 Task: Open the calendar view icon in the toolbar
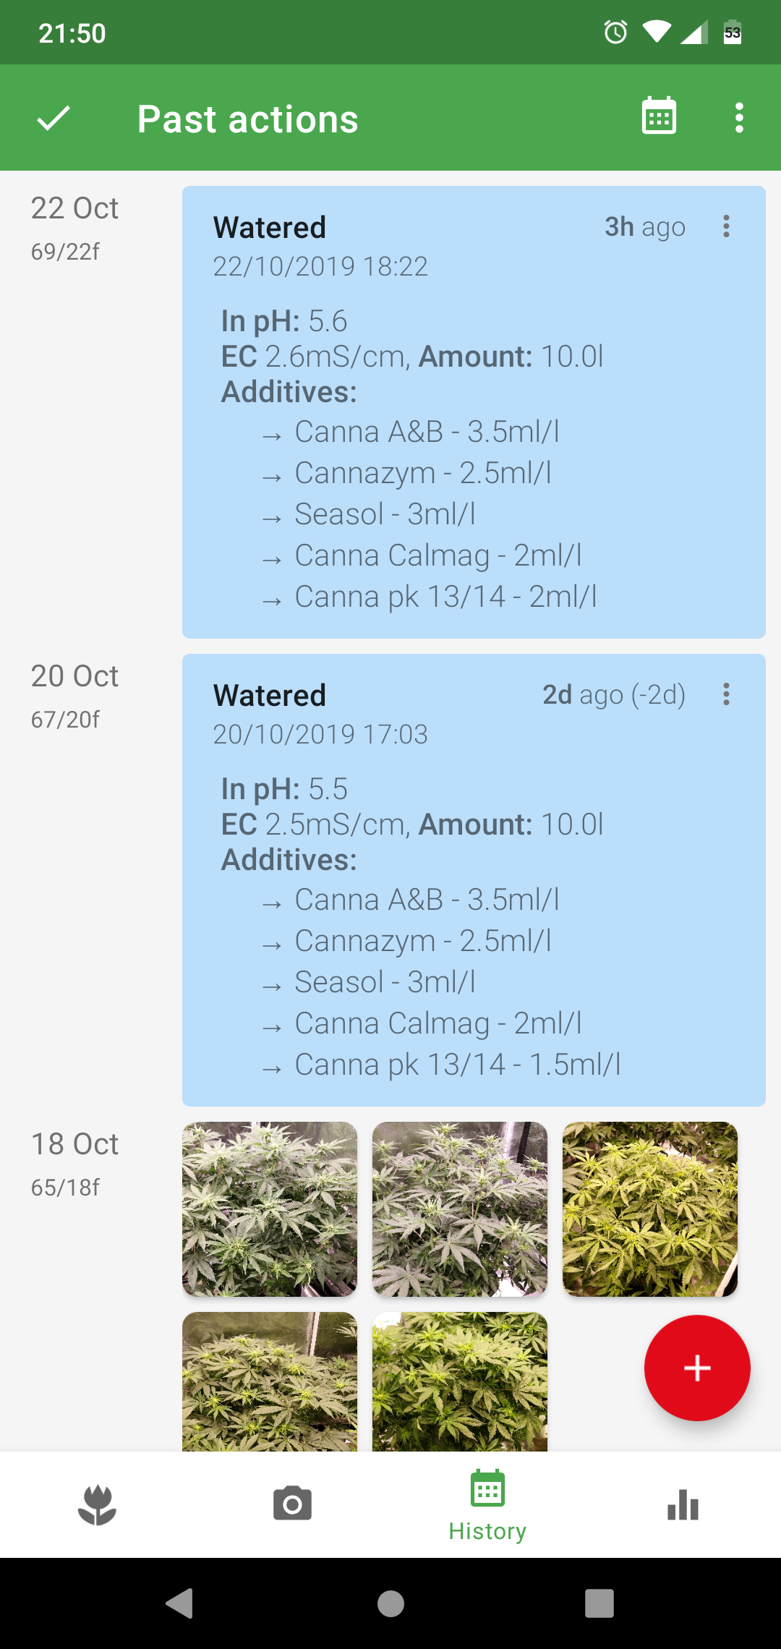tap(659, 116)
